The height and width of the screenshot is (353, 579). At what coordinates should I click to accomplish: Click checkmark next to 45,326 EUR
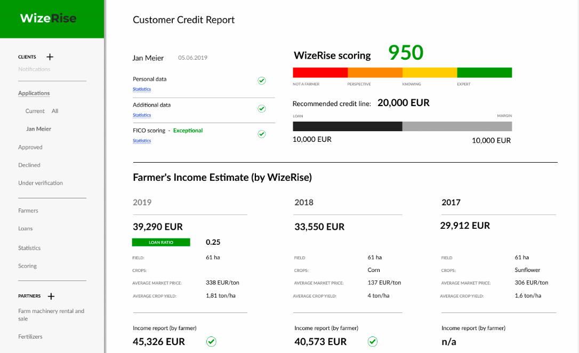pyautogui.click(x=211, y=342)
